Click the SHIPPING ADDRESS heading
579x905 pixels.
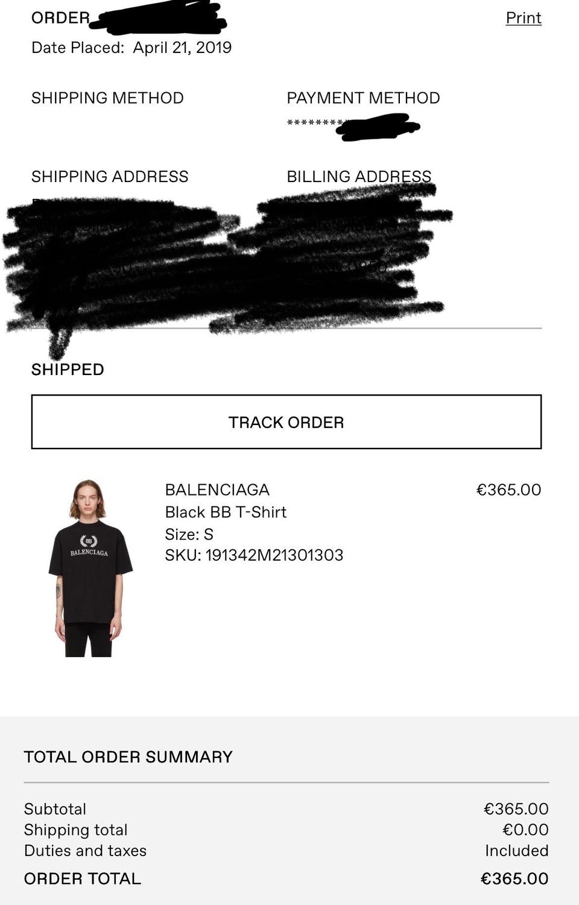tap(110, 177)
